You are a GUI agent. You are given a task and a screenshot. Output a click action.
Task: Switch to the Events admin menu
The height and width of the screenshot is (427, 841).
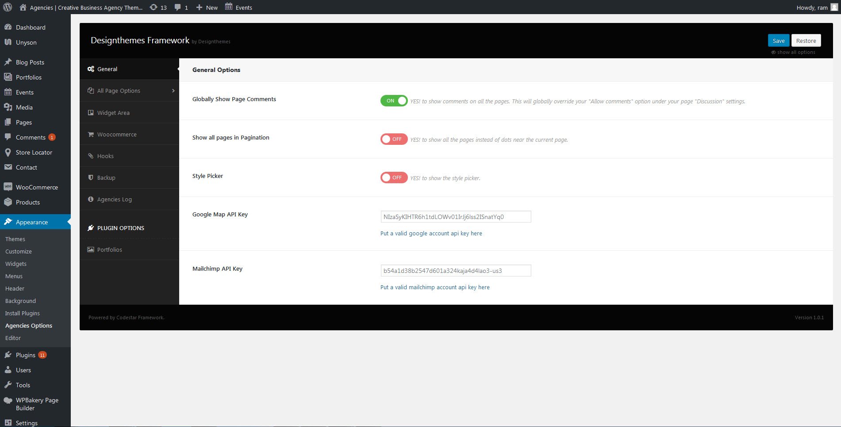[x=23, y=92]
